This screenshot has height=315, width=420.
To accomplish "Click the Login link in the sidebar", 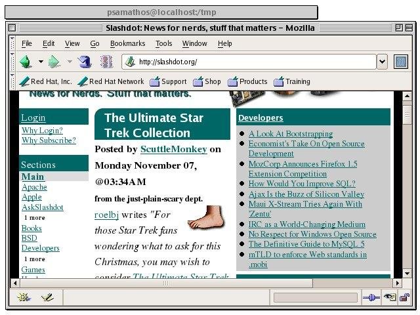I will pyautogui.click(x=33, y=118).
